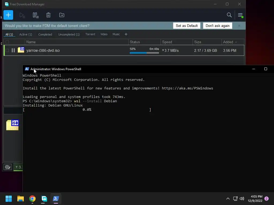Click the 3.7 MB/s speed value
274x205 pixels.
click(x=172, y=50)
